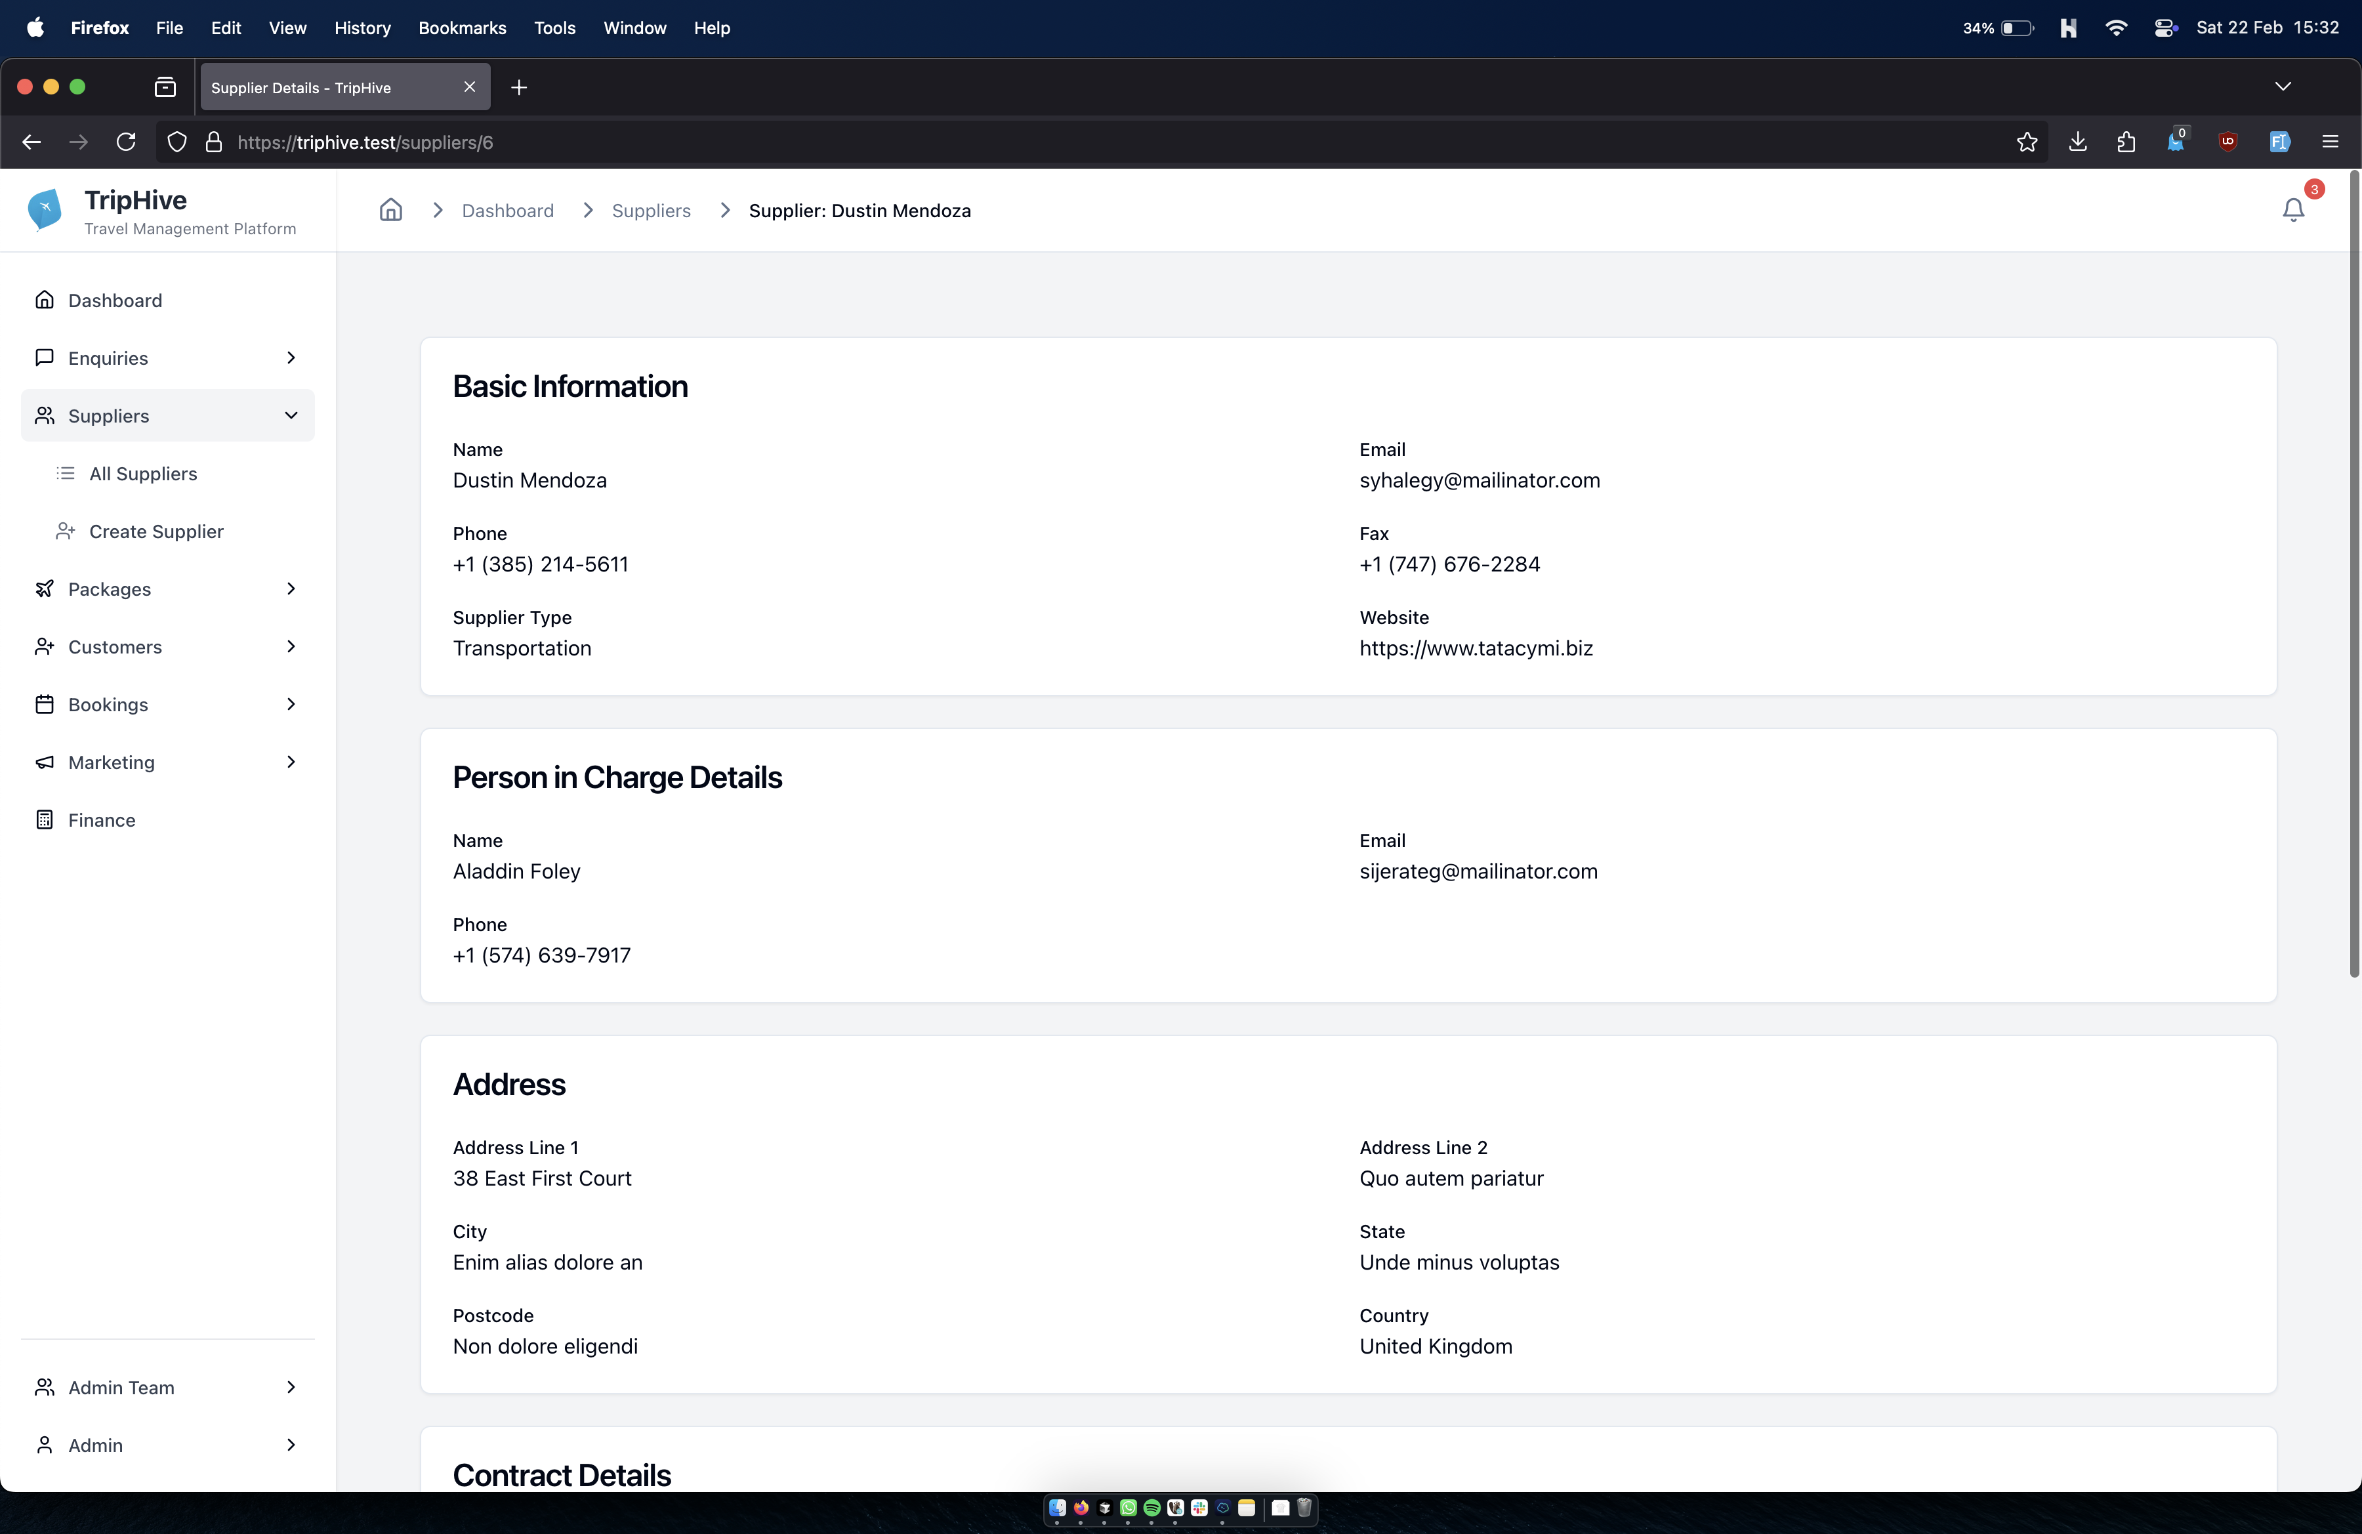Expand the Bookings menu chevron
Viewport: 2362px width, 1534px height.
291,703
